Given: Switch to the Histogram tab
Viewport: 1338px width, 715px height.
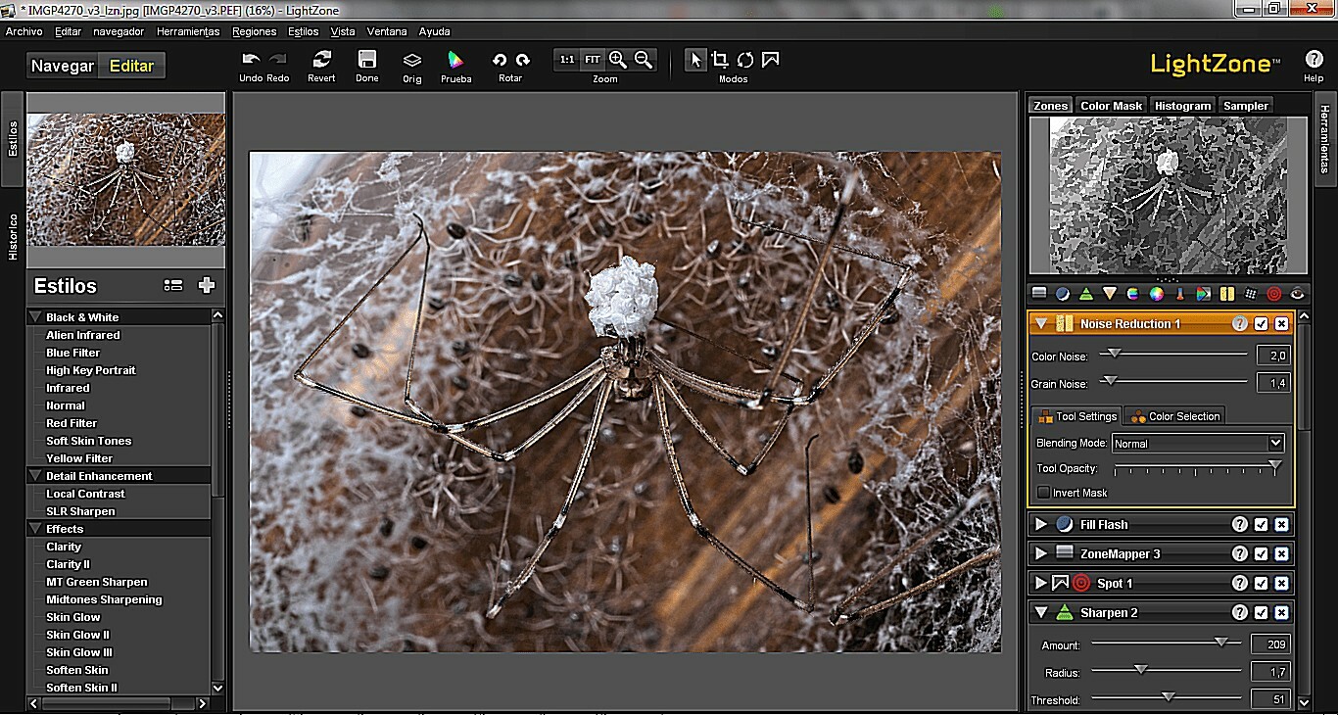Looking at the screenshot, I should click(x=1182, y=106).
